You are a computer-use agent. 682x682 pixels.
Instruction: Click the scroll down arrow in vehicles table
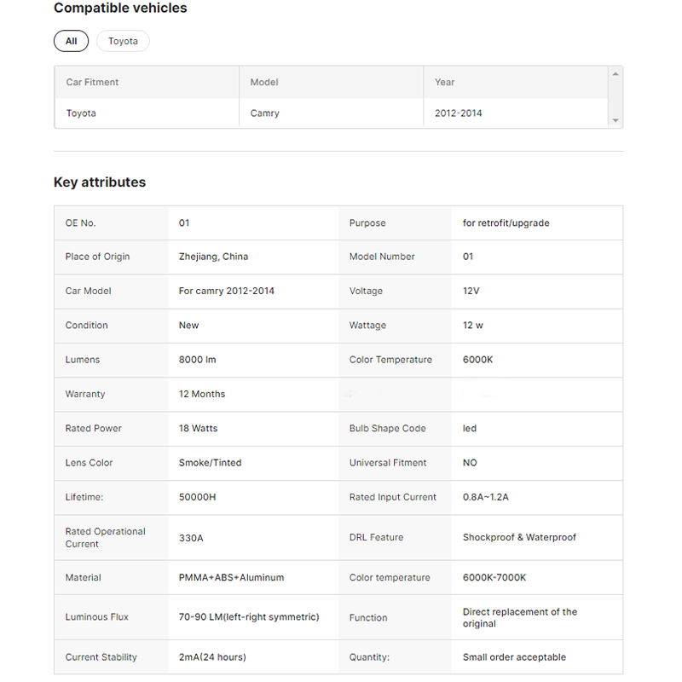(x=616, y=121)
